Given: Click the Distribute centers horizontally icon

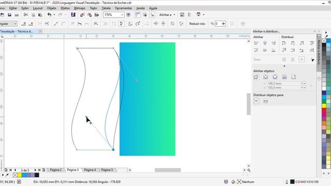Looking at the screenshot, I should point(293,43).
